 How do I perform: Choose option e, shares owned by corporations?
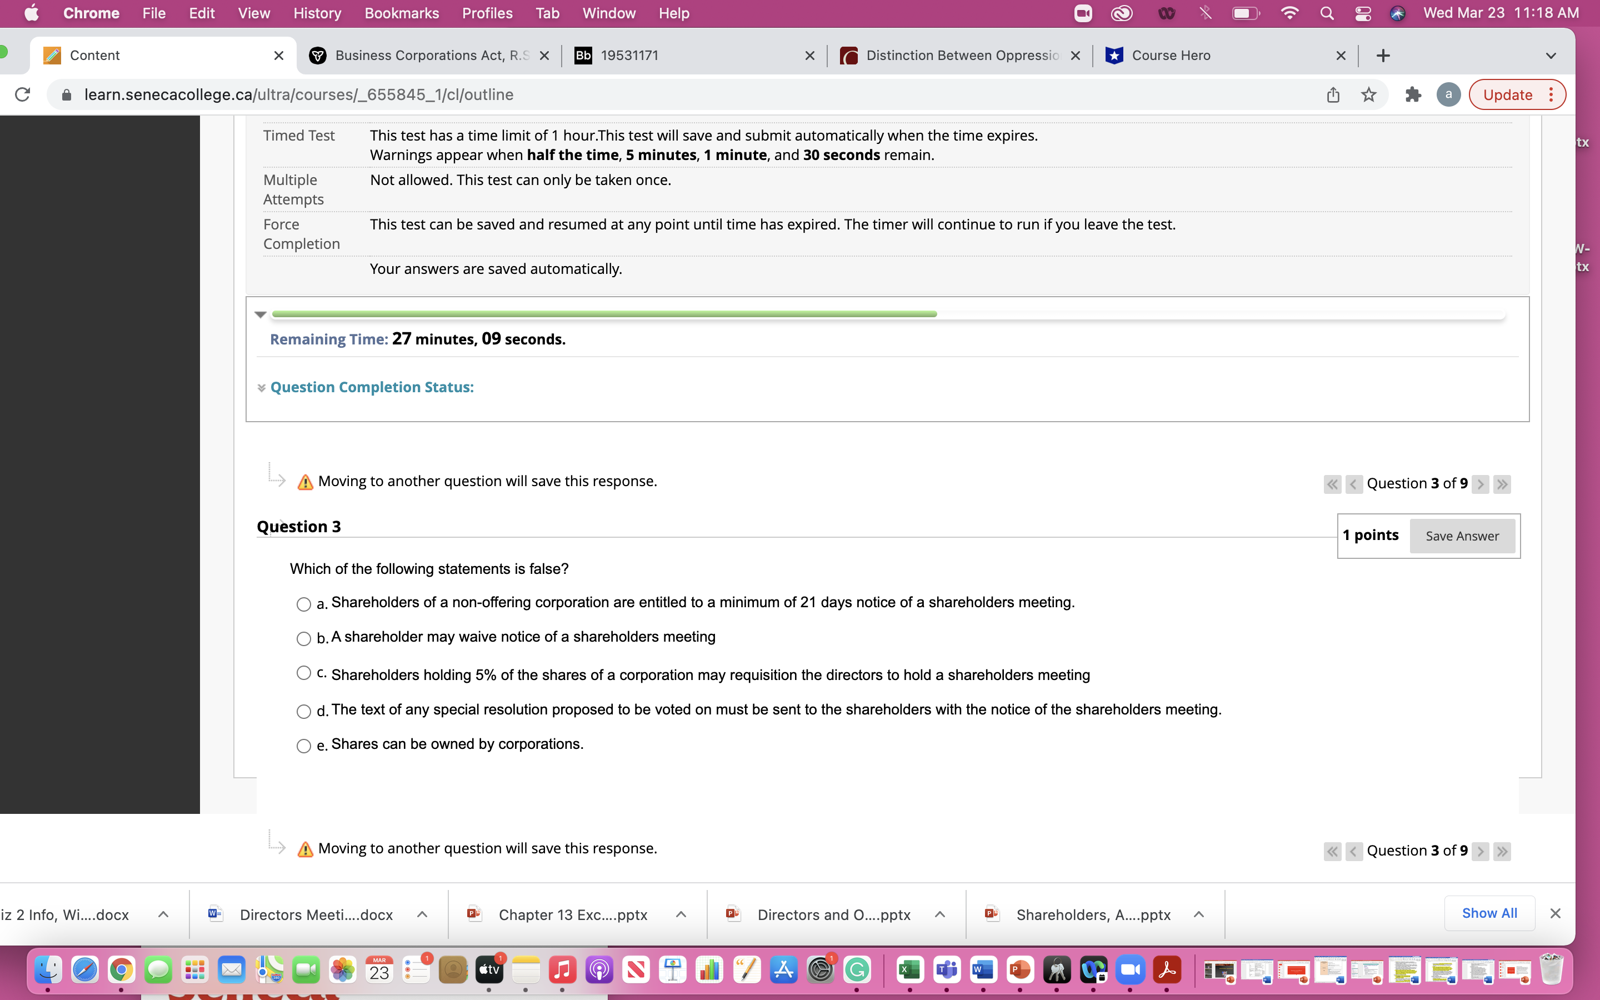(x=304, y=746)
